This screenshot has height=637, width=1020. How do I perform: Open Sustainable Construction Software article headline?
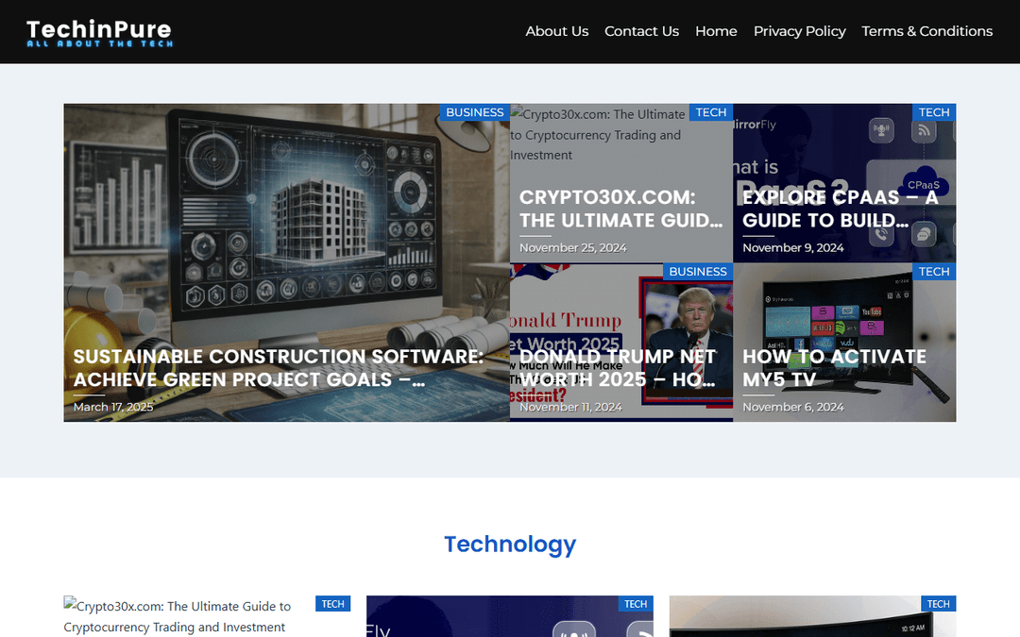279,368
